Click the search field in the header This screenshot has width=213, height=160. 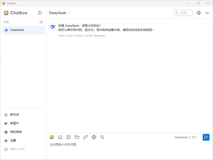click(x=183, y=13)
